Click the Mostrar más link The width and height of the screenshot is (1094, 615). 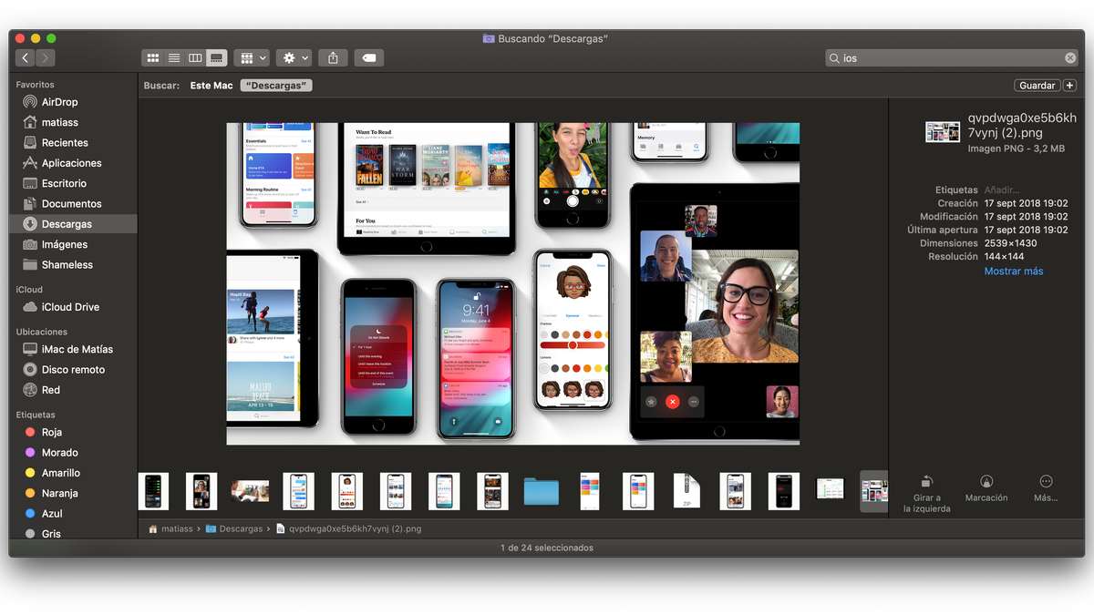tap(1014, 272)
